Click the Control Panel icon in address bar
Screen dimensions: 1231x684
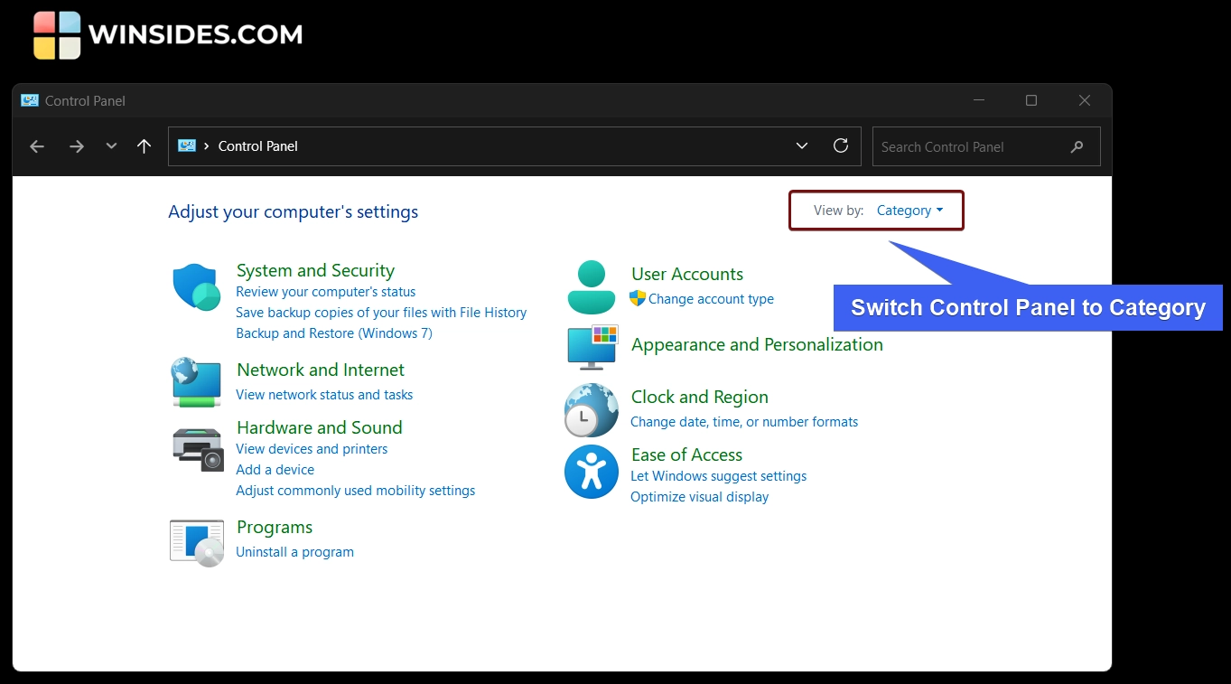pyautogui.click(x=186, y=145)
